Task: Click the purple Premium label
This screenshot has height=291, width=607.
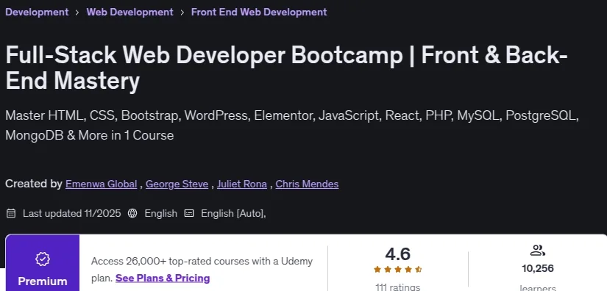Action: 43,281
